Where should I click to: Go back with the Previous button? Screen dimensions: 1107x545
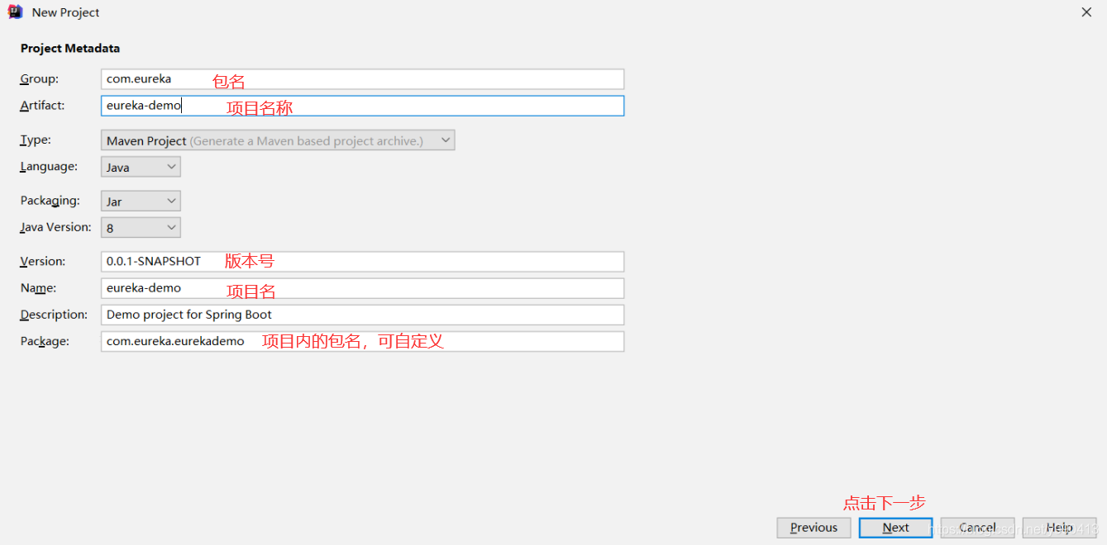point(814,528)
